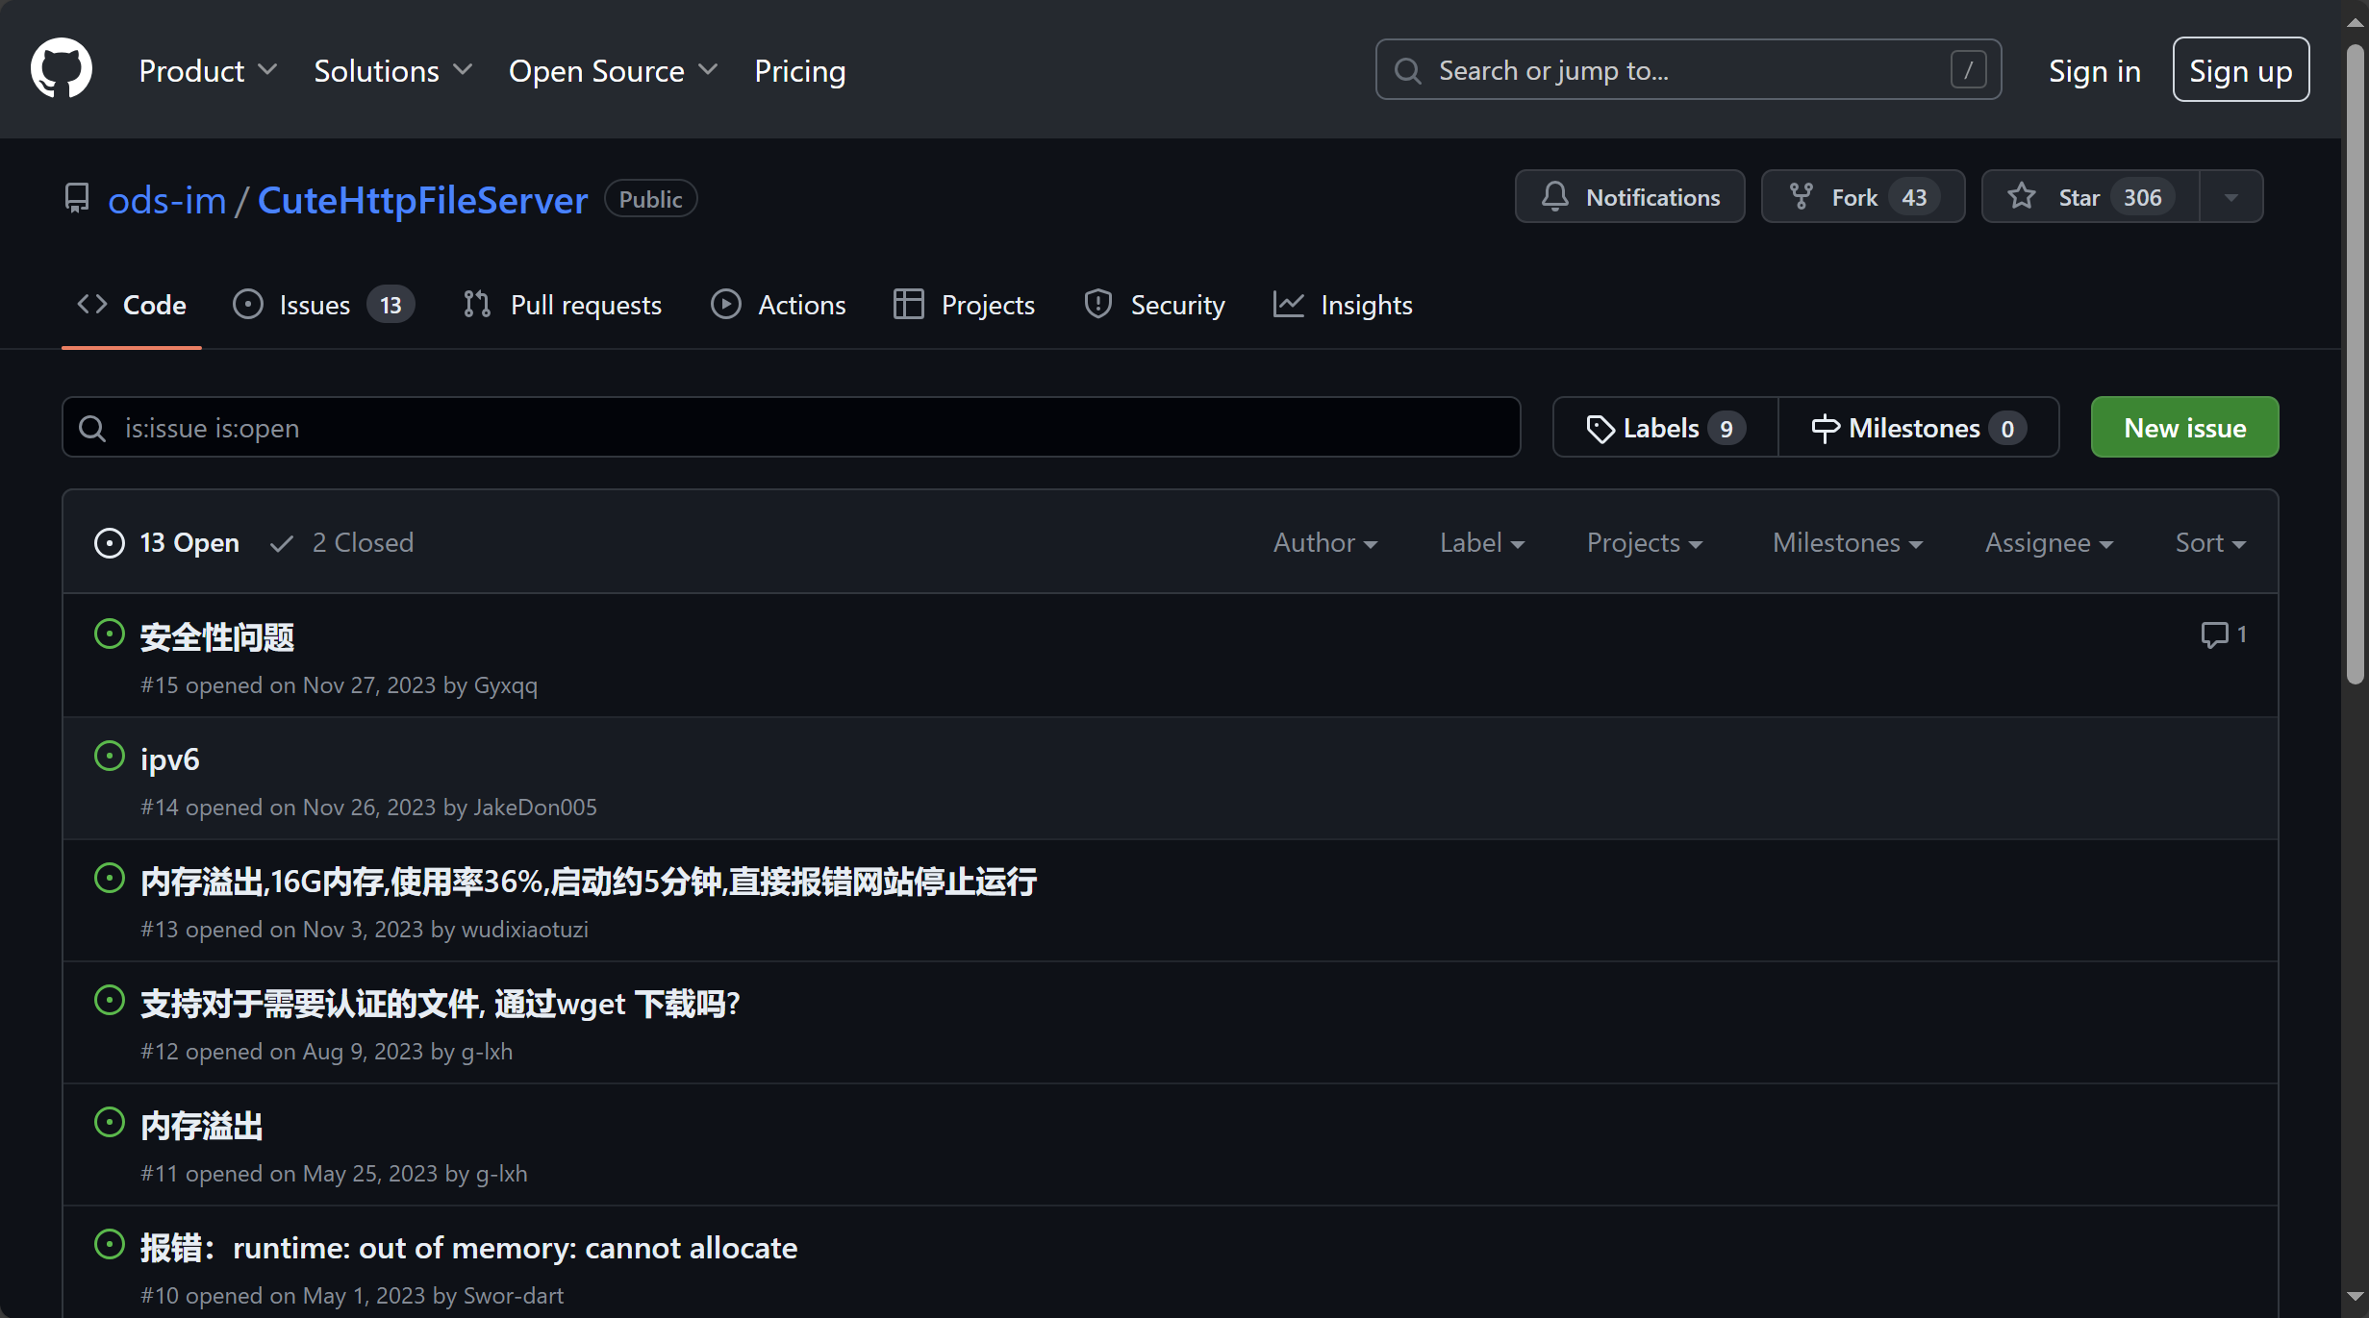Open the ods-im owner link

pyautogui.click(x=167, y=200)
